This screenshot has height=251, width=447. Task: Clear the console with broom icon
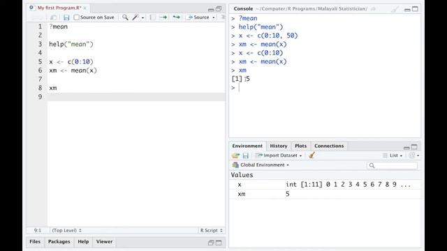(395, 9)
